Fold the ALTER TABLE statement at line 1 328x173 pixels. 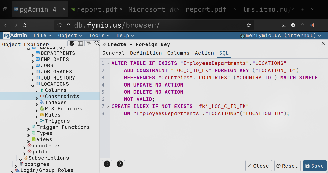(108, 63)
